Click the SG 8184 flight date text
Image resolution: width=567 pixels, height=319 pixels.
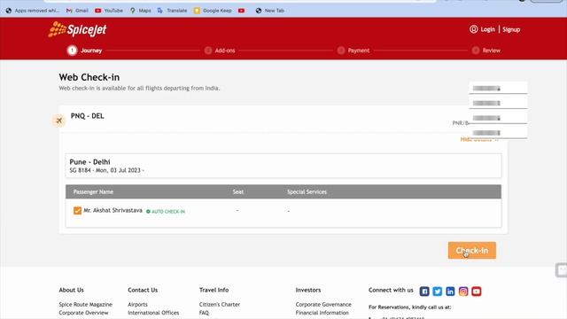coord(106,170)
